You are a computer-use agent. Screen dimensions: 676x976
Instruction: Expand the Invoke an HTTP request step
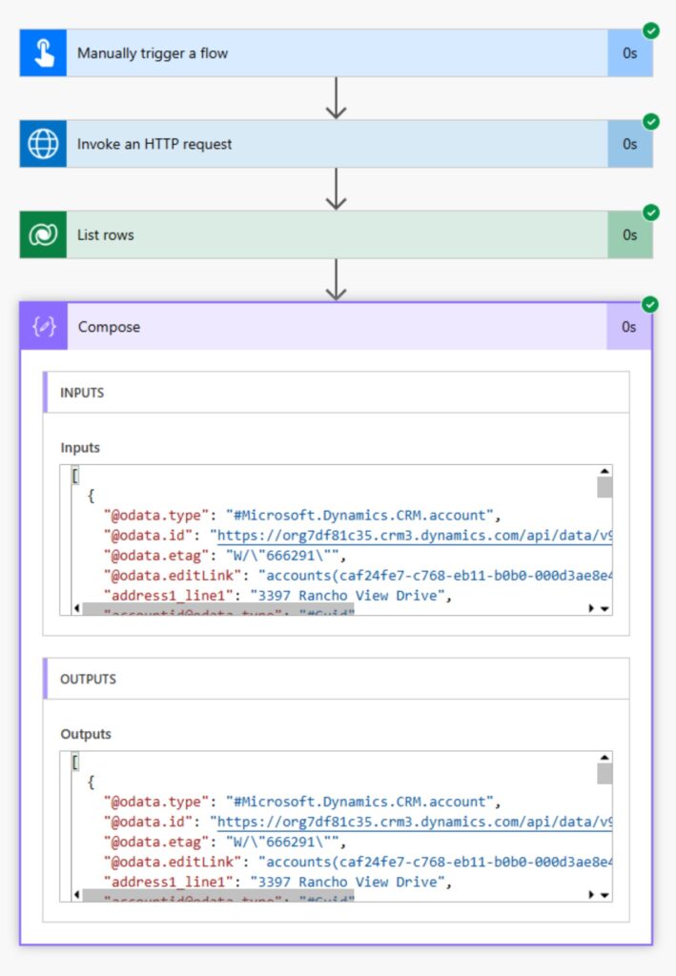coord(337,144)
